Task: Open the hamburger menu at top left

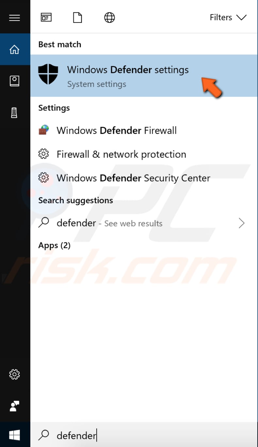Action: [x=15, y=18]
